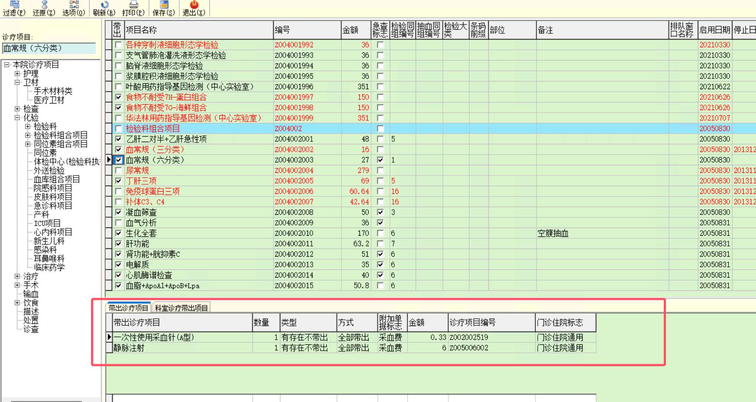Select the 带出诊疗项目 tab
The height and width of the screenshot is (402, 756).
pos(128,308)
